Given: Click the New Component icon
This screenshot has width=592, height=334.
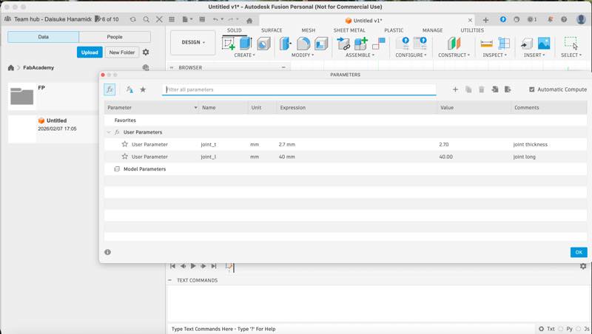Looking at the screenshot, I should coord(360,44).
